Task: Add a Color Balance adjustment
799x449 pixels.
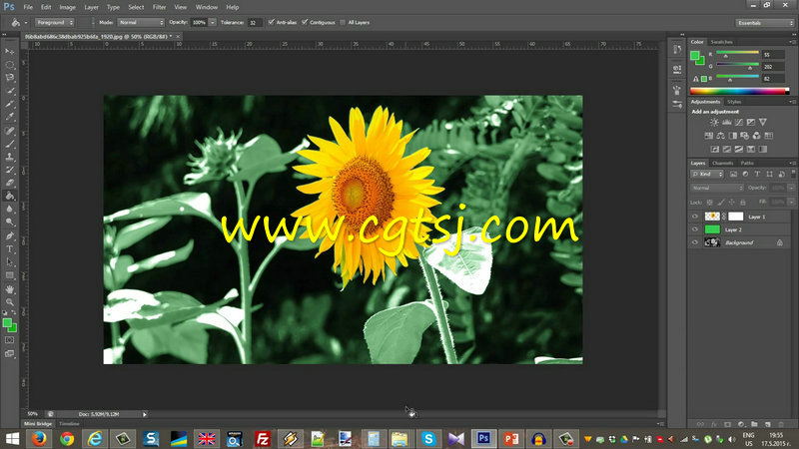Action: point(720,136)
